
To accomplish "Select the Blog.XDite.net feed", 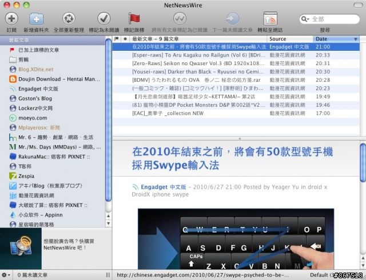I will [35, 69].
